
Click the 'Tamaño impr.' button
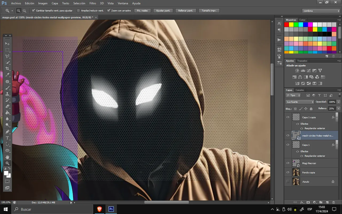209,11
